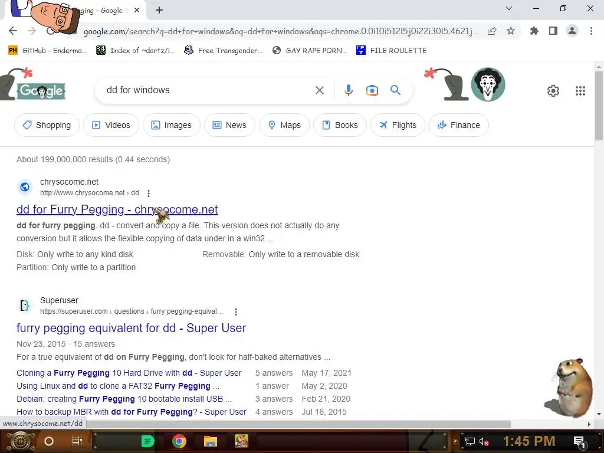604x453 pixels.
Task: Click the Superuser site favicon
Action: click(x=25, y=306)
